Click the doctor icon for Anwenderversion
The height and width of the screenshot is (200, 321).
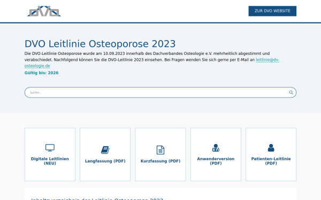tap(216, 148)
